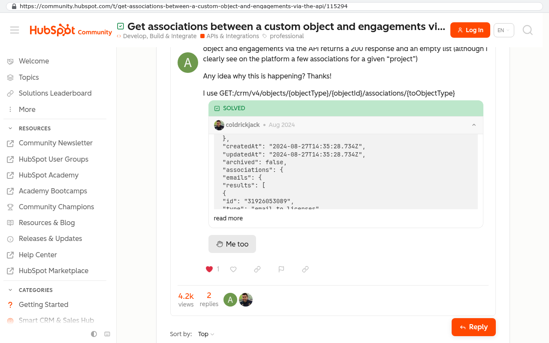This screenshot has width=549, height=343.
Task: Toggle the dark mode contrast icon
Action: pyautogui.click(x=94, y=334)
